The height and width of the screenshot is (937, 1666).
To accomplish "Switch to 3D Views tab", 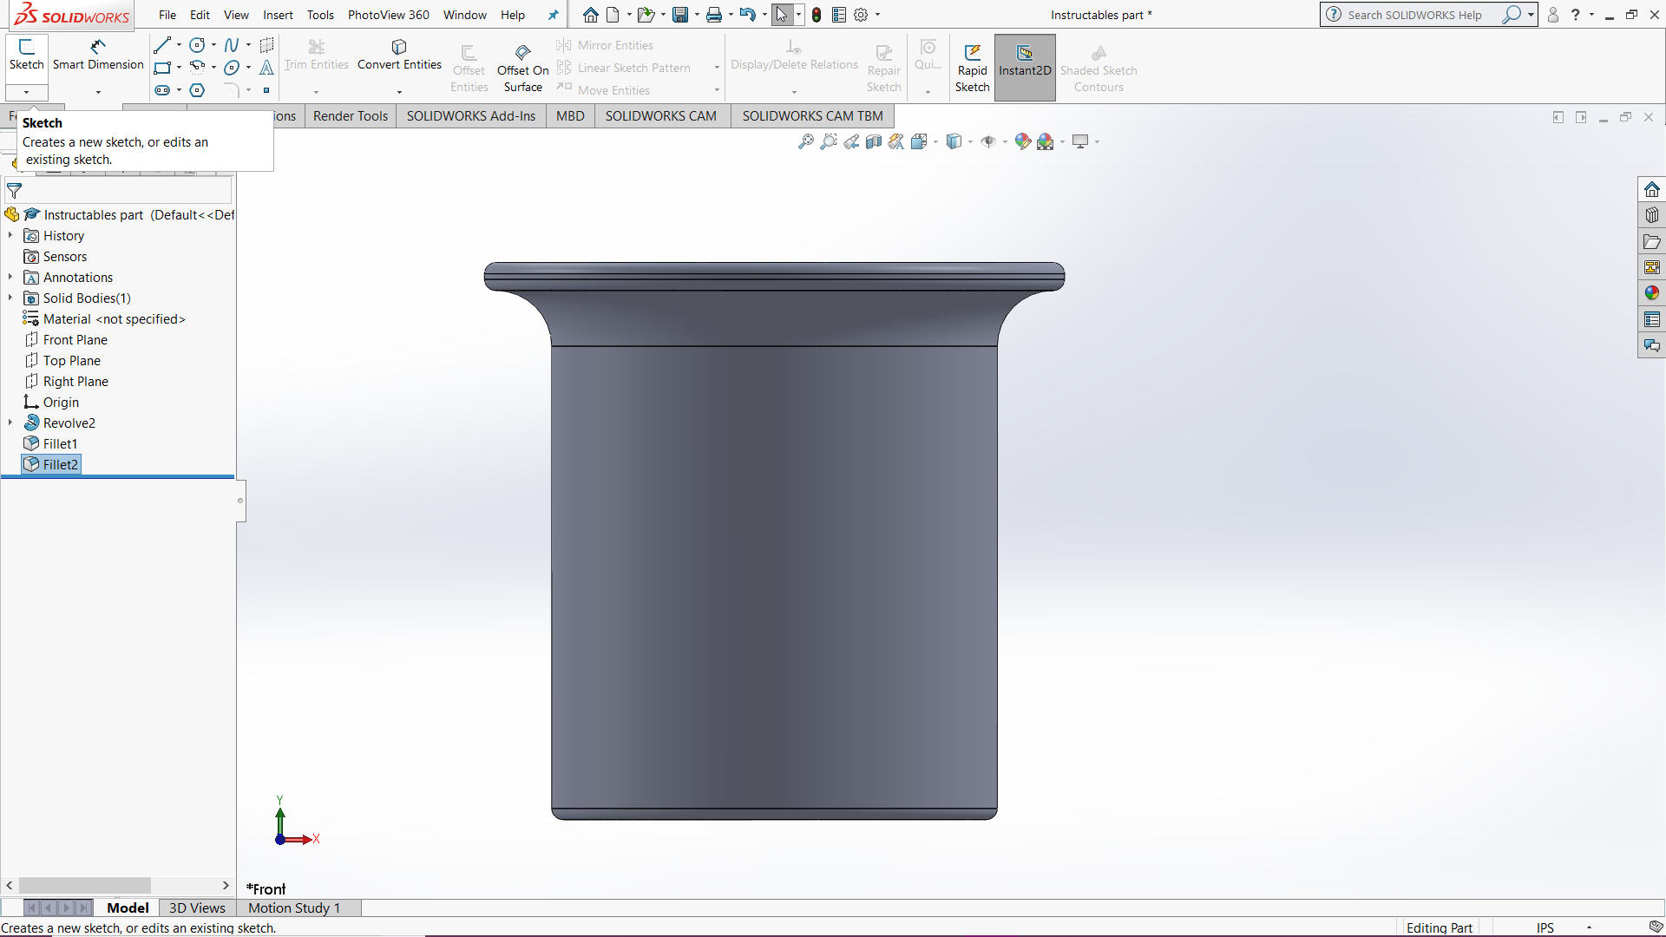I will 197,908.
